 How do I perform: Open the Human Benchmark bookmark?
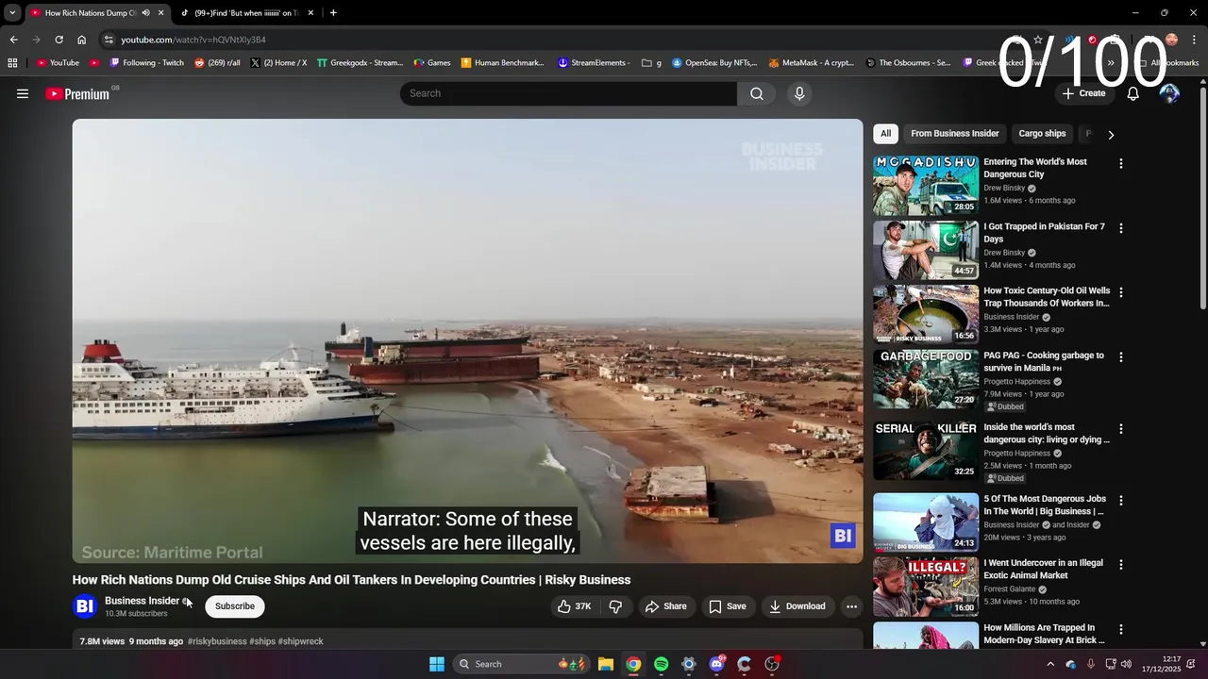click(x=502, y=63)
